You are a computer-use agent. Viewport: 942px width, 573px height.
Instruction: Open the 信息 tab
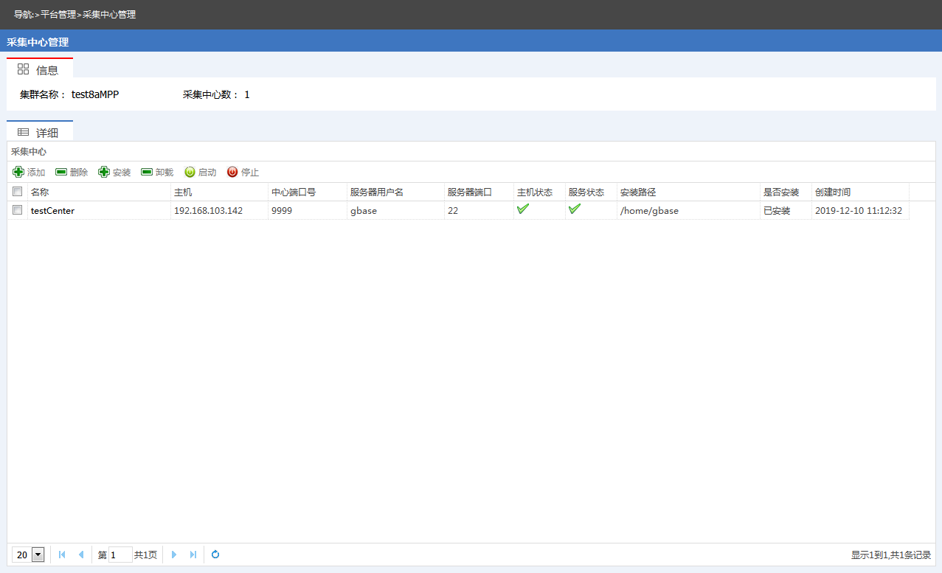(x=40, y=68)
